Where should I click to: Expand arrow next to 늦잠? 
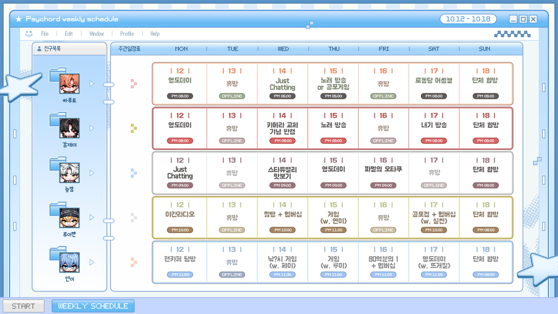tap(92, 173)
